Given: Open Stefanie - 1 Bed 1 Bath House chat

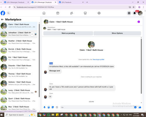Looking at the screenshot, I should point(19,83).
